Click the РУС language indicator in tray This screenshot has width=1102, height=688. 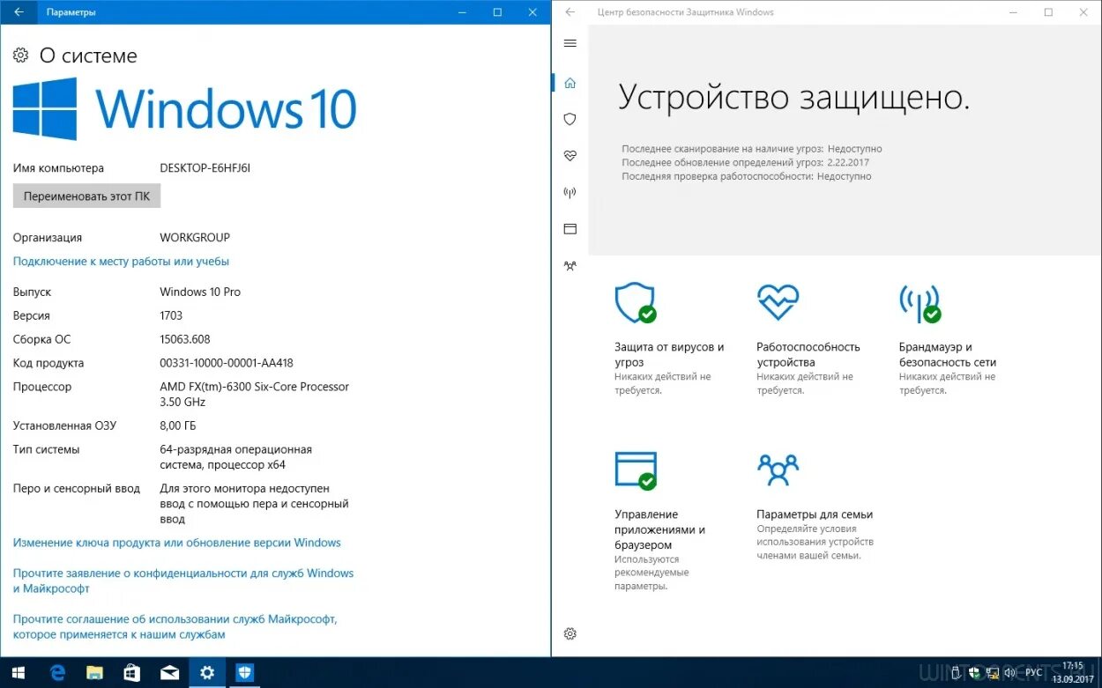pos(1034,673)
